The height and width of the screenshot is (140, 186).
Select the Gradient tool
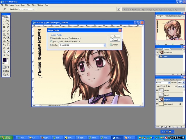click(8, 38)
